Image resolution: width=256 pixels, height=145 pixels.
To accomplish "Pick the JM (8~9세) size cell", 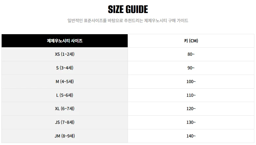I will [64, 136].
